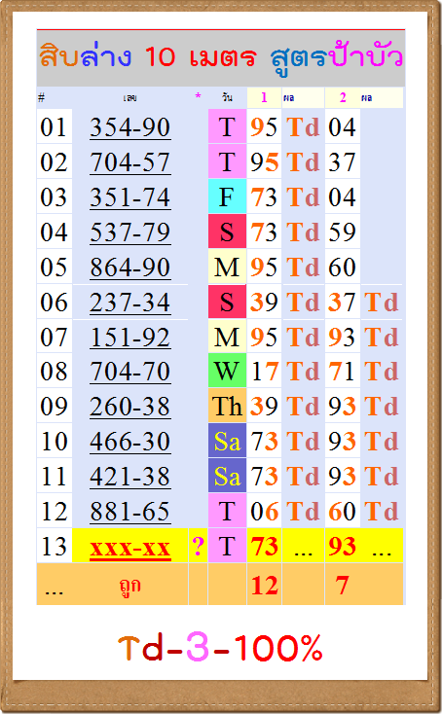Click the green W day cell
The height and width of the screenshot is (714, 442).
[227, 371]
